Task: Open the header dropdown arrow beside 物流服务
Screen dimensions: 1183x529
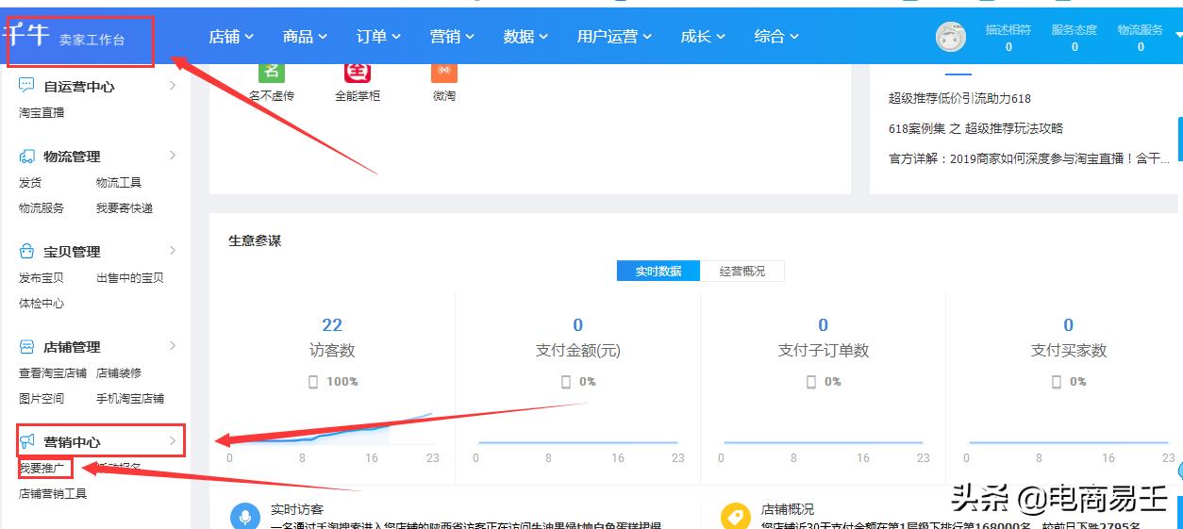Action: [x=1177, y=35]
